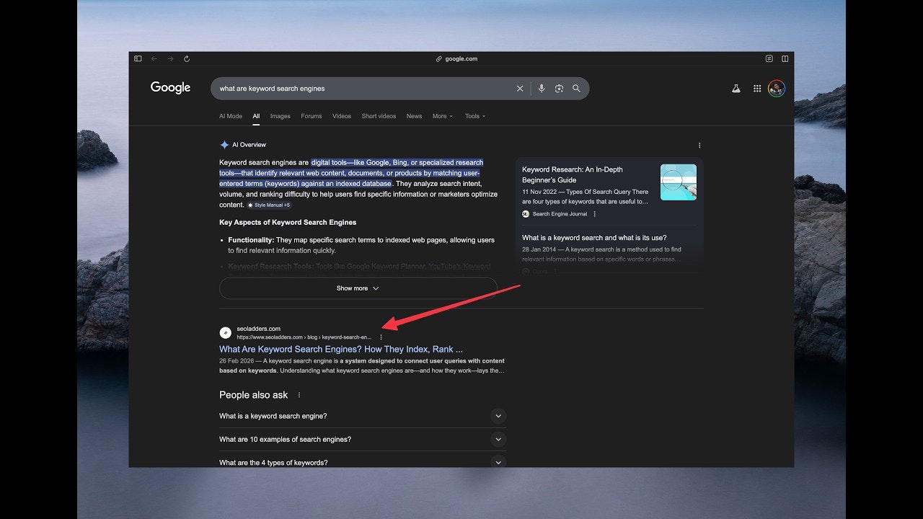Click the AI Overview sparkle icon
The image size is (923, 519).
224,145
